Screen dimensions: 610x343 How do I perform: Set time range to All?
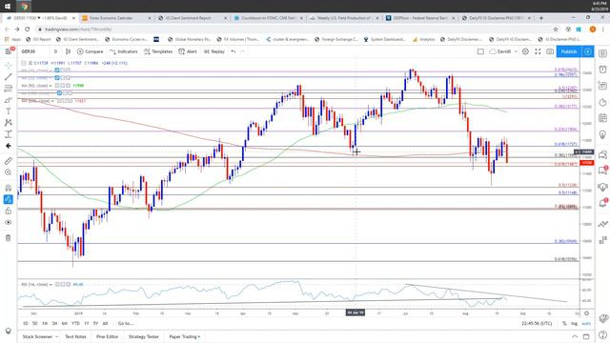[x=105, y=323]
